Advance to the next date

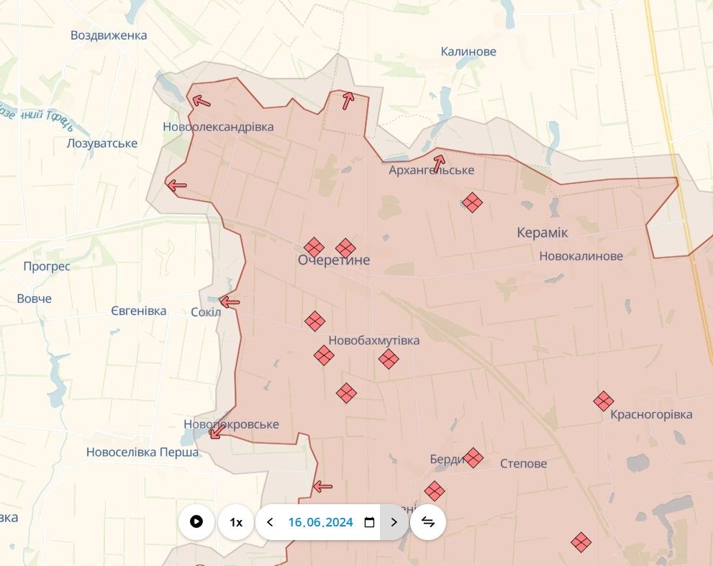[394, 522]
